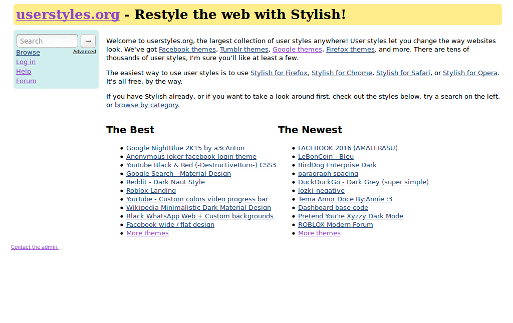Screen dimensions: 513x323
Task: Open the Browse page
Action: pos(28,52)
